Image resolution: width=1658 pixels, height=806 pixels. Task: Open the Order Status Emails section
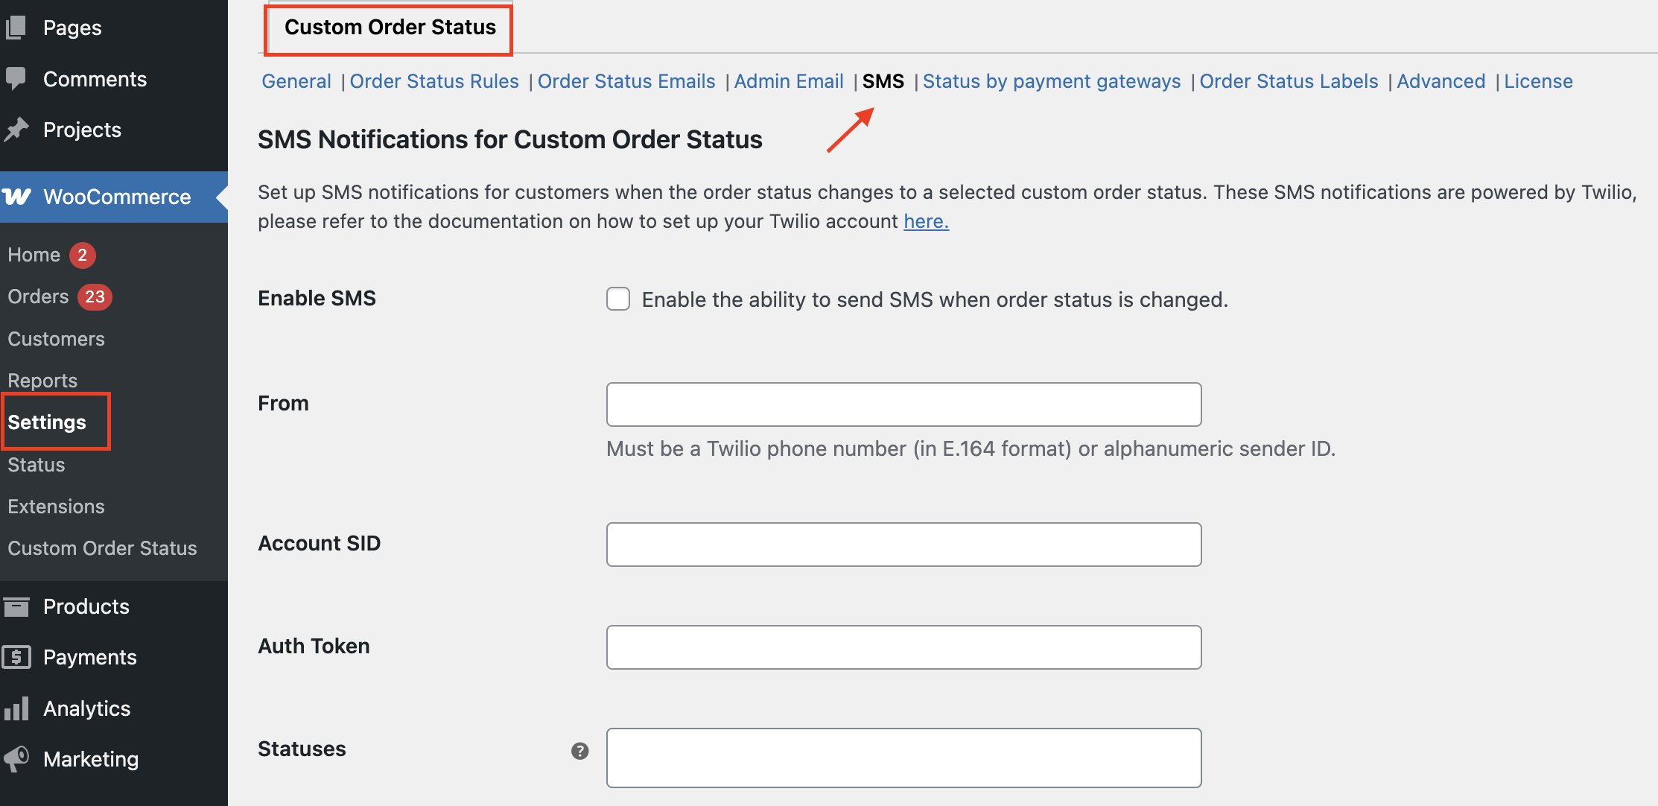pyautogui.click(x=626, y=81)
